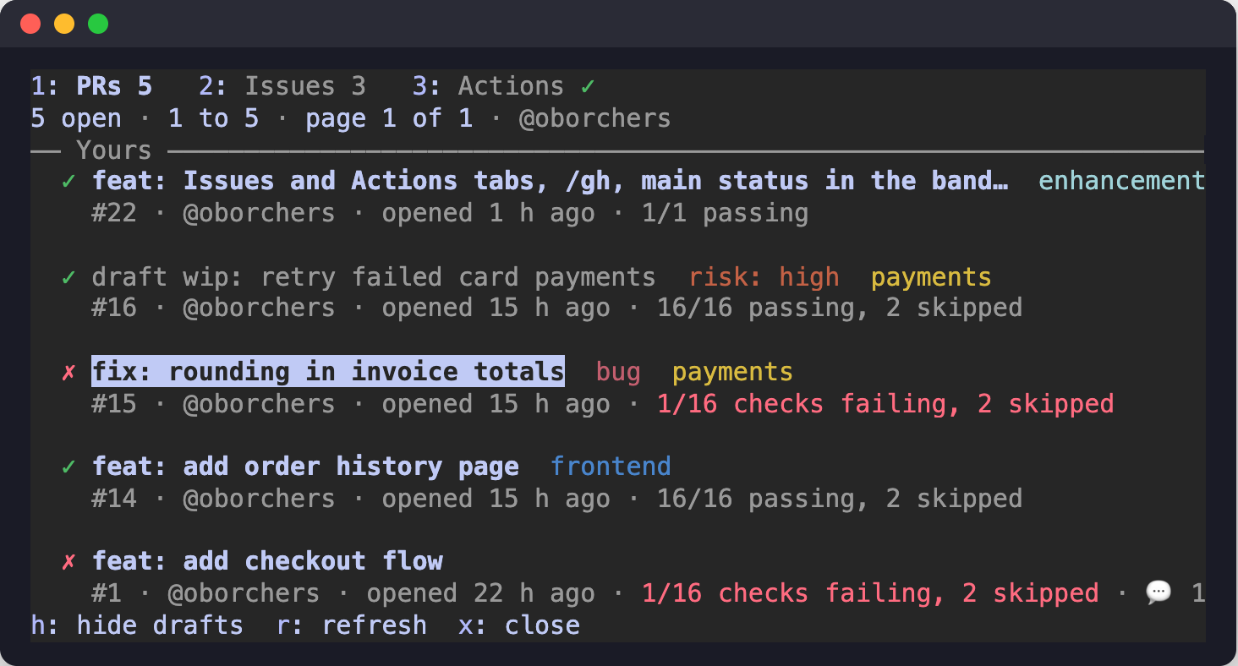Click the green check after Actions
This screenshot has height=666, width=1238.
[588, 86]
